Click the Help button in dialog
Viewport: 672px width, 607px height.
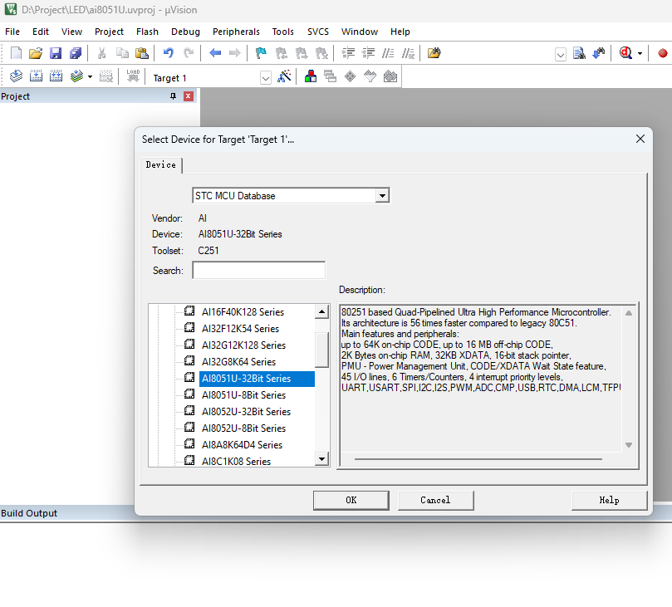click(x=609, y=501)
